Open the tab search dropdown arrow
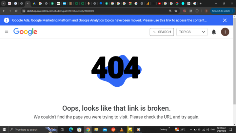 [3, 4]
